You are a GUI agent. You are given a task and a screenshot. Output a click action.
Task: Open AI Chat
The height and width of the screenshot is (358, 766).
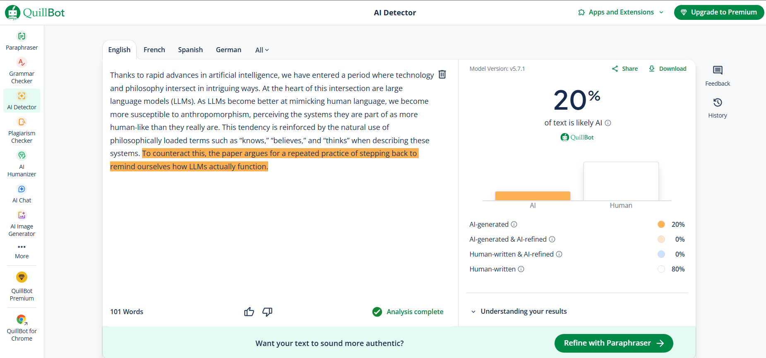[22, 193]
